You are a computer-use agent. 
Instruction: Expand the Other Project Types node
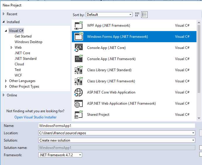point(6,86)
